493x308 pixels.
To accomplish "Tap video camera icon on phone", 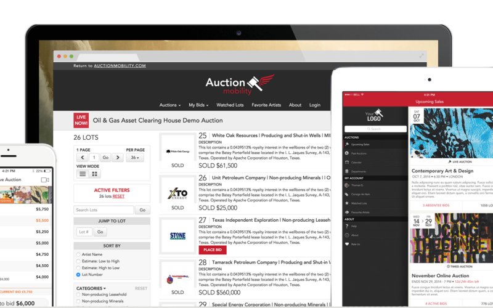I will [45, 180].
